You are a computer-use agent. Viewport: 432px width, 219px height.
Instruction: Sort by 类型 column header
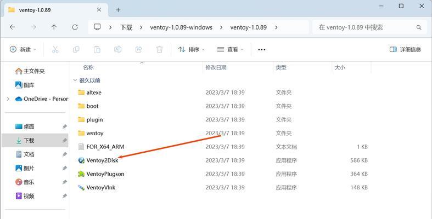pos(281,67)
